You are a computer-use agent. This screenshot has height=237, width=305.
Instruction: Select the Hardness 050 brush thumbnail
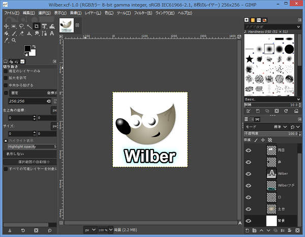(x=269, y=49)
